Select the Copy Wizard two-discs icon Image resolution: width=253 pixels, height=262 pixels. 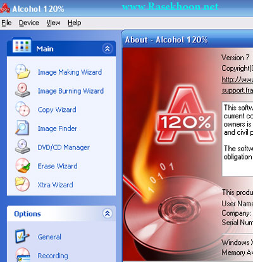(x=23, y=109)
